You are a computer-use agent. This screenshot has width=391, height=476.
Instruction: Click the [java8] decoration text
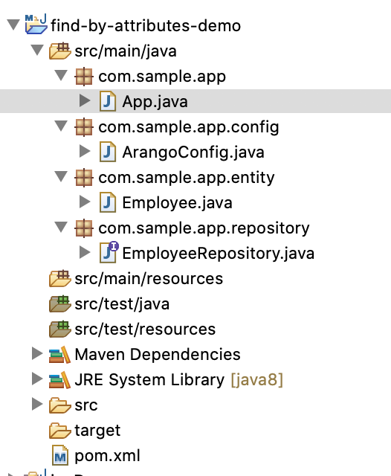tap(257, 380)
